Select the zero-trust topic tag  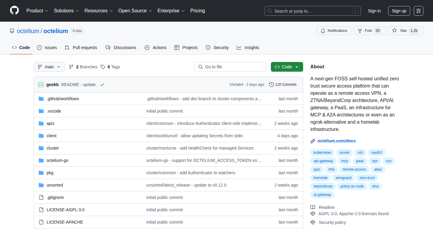(x=367, y=178)
